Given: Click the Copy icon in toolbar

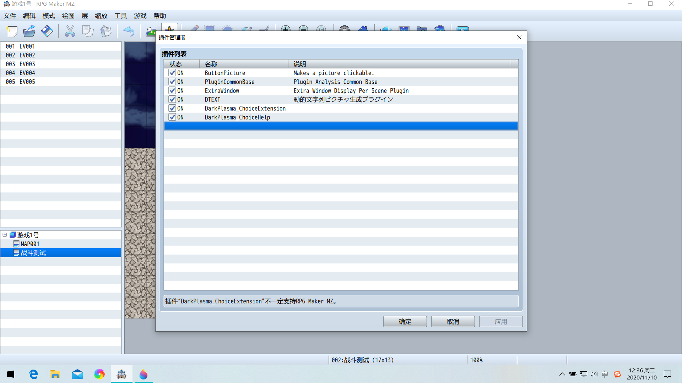Looking at the screenshot, I should tap(88, 31).
